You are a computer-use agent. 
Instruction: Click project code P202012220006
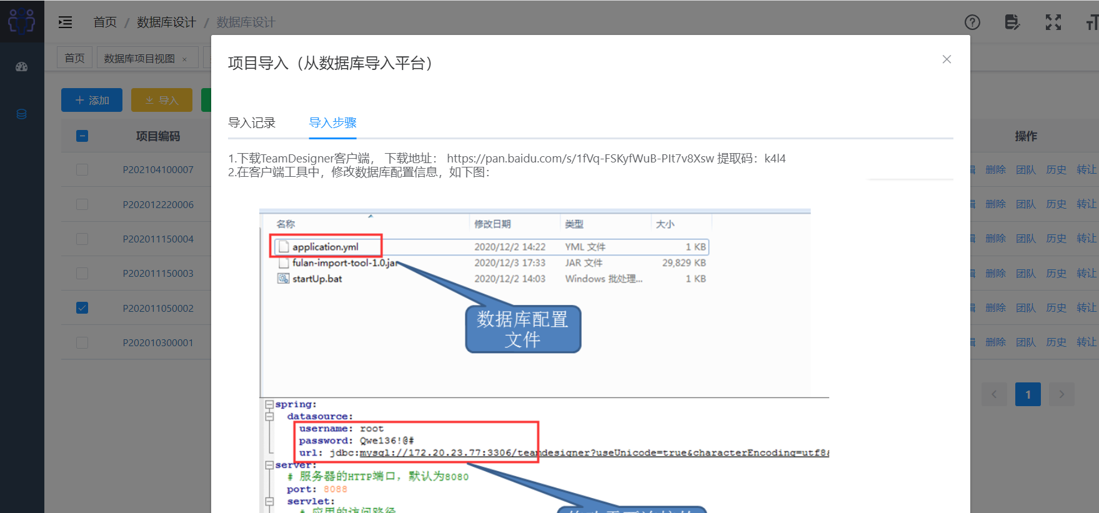(x=158, y=205)
